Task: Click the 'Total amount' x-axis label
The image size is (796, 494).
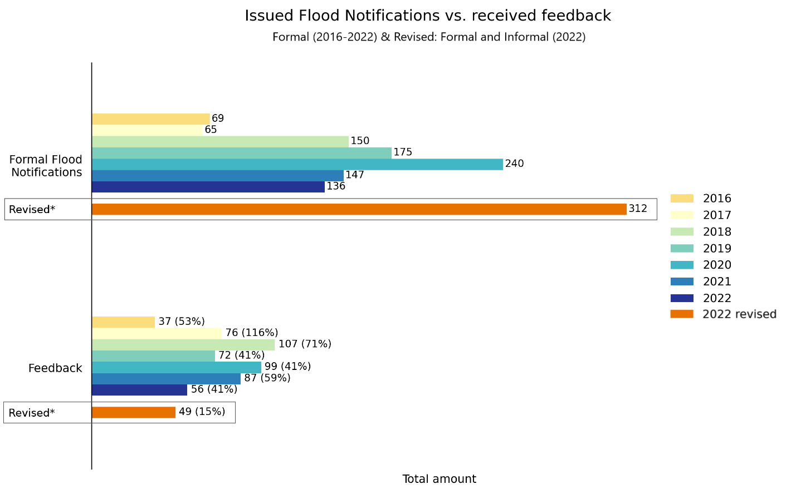Action: (439, 479)
